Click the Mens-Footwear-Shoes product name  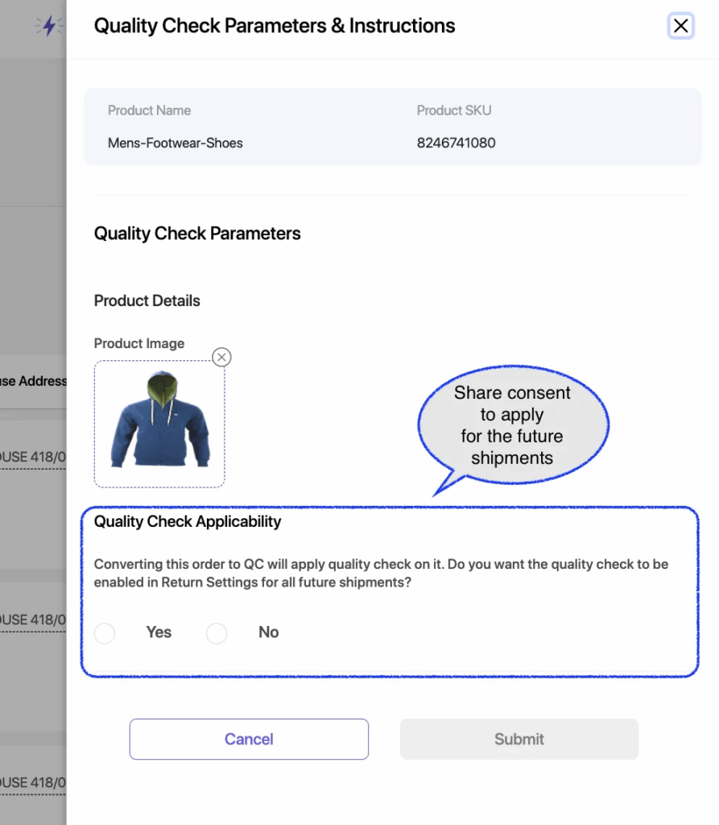click(175, 143)
